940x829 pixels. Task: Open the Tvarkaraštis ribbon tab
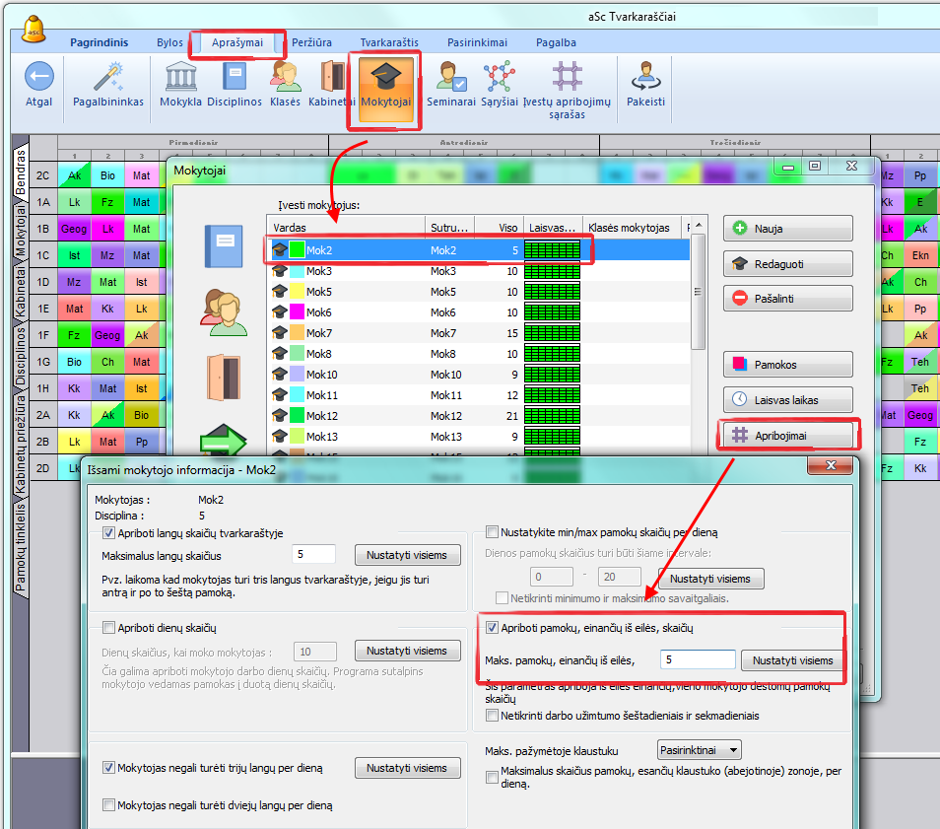pos(389,42)
